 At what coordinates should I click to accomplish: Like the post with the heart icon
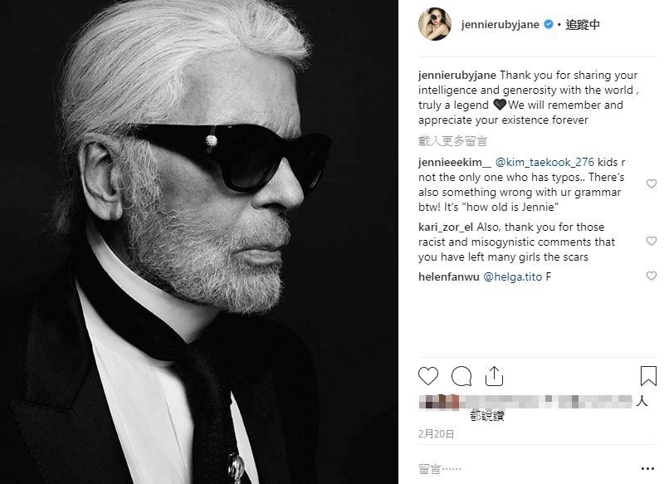tap(428, 376)
